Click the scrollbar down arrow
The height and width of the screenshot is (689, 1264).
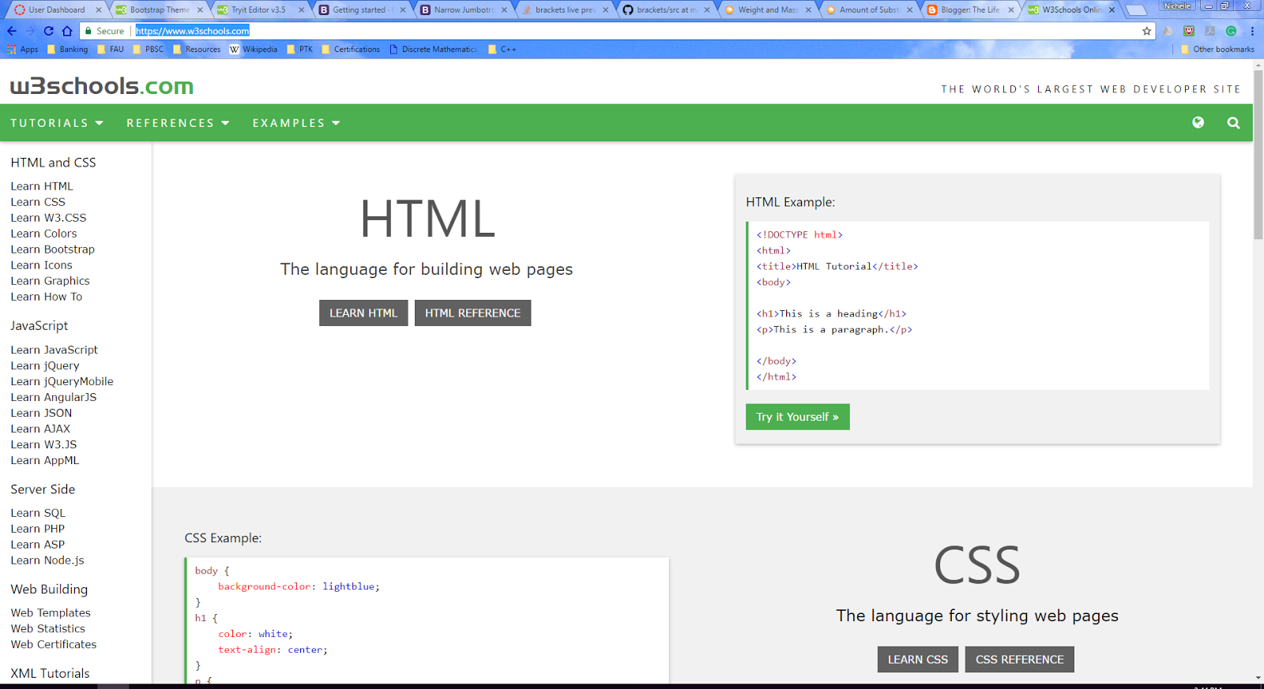tap(1258, 678)
